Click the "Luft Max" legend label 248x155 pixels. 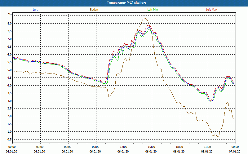click(211, 10)
